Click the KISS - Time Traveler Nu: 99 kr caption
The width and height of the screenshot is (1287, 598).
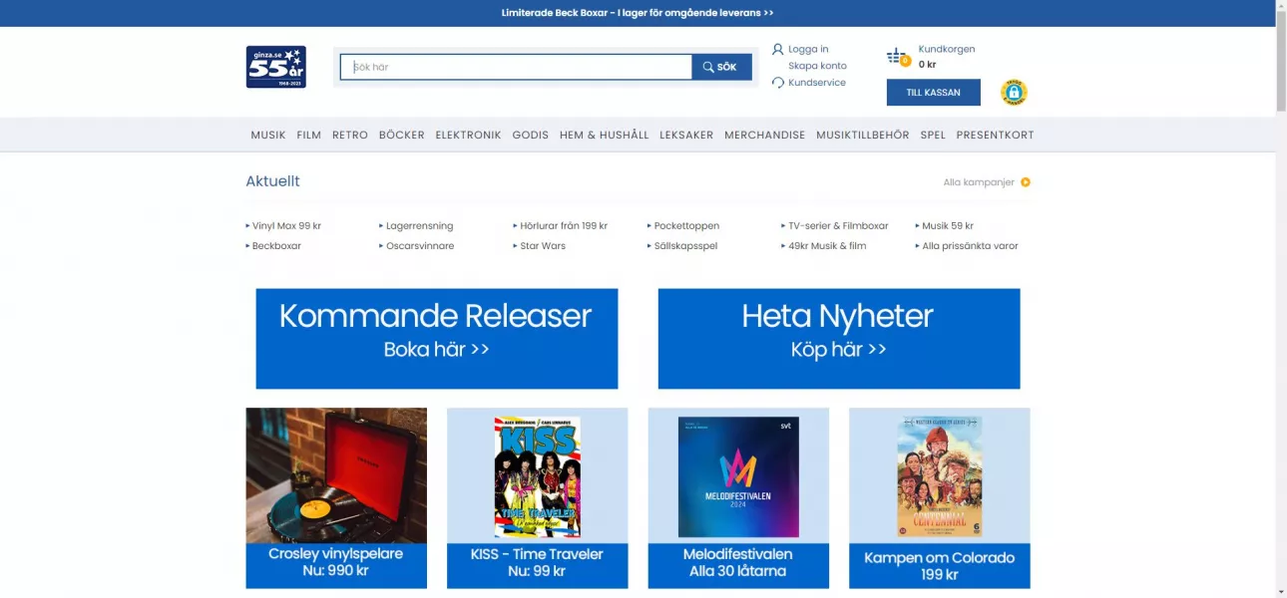538,566
